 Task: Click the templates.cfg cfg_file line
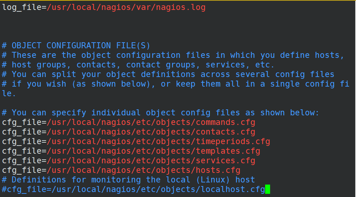pyautogui.click(x=131, y=151)
